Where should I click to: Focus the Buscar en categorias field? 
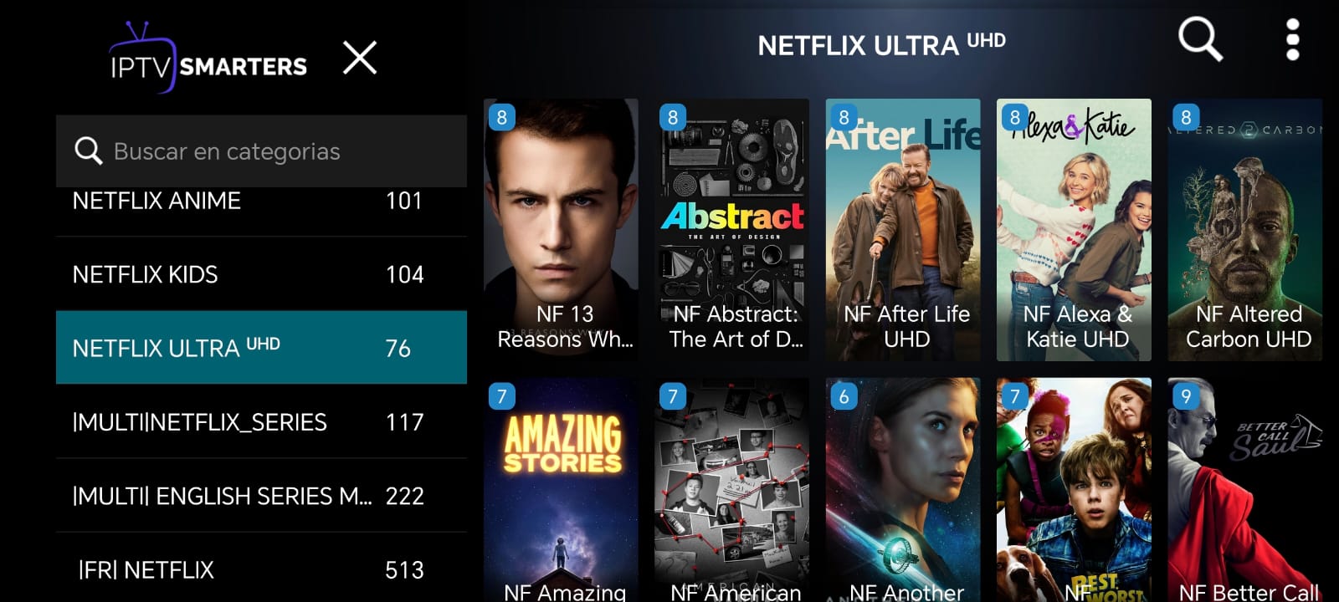pos(261,151)
